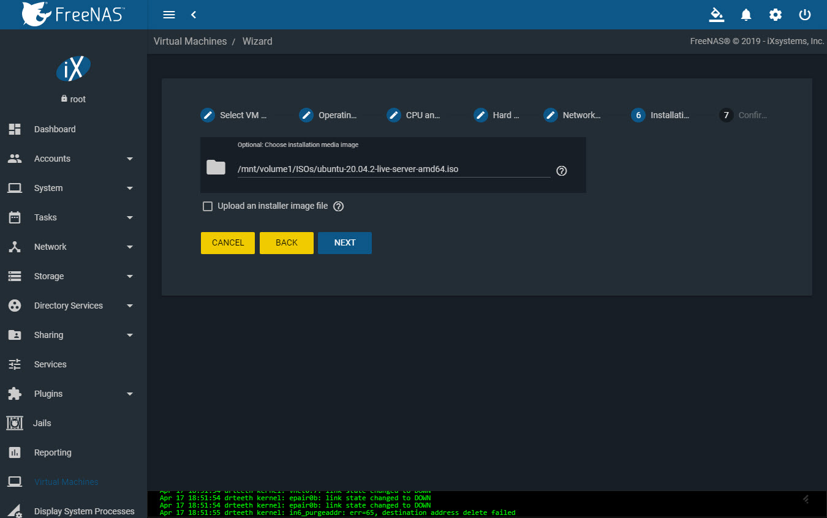Viewport: 827px width, 518px height.
Task: Toggle the hamburger sidebar menu
Action: pos(170,15)
